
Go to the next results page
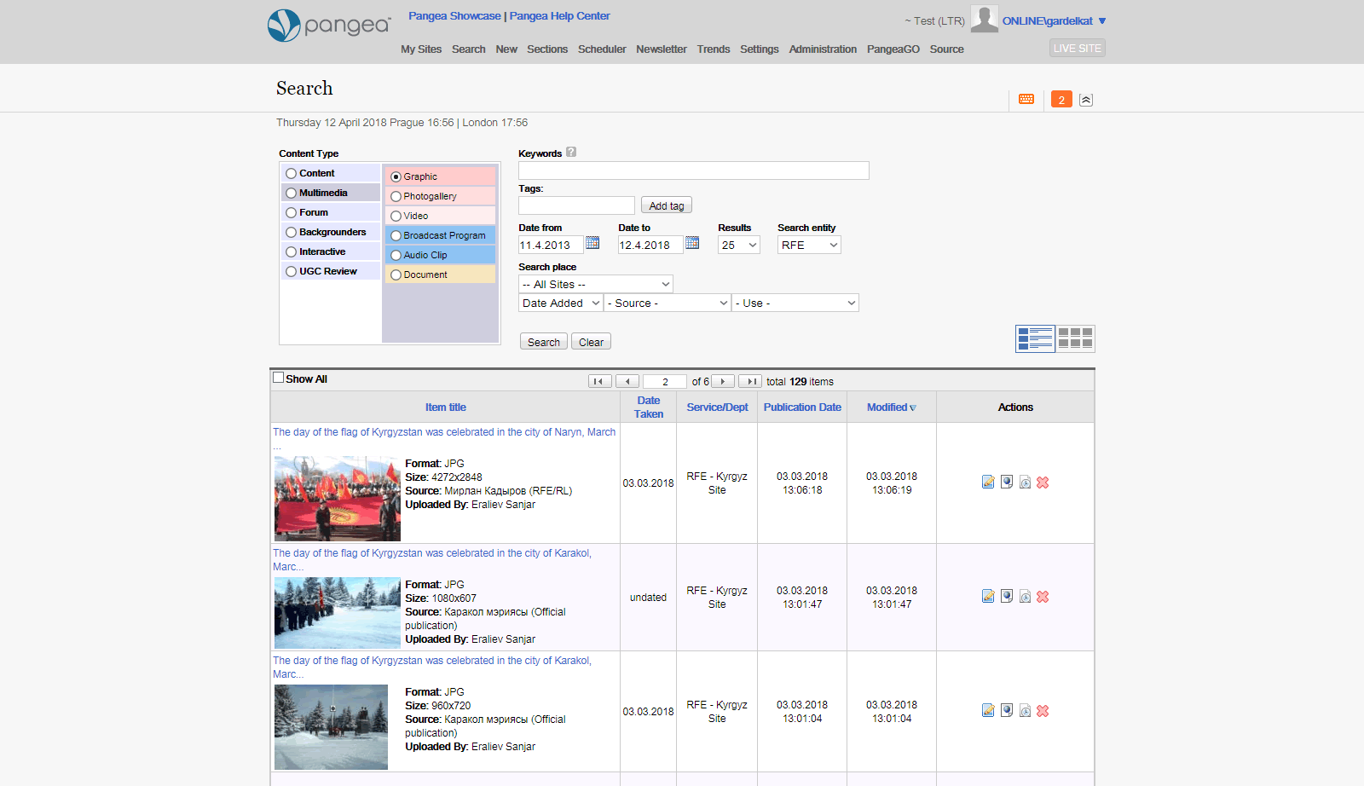tap(723, 381)
